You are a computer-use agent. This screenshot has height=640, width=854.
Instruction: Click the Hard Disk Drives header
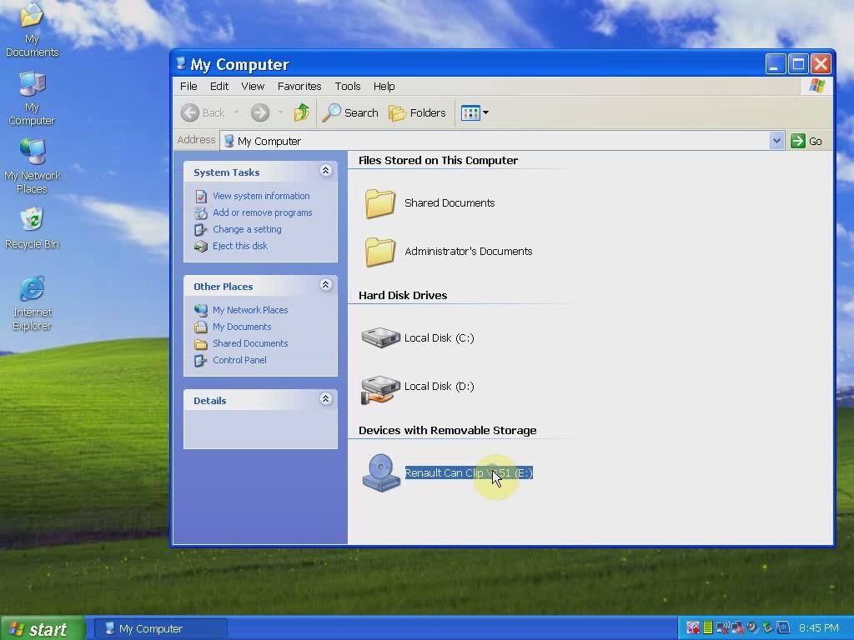click(x=403, y=296)
